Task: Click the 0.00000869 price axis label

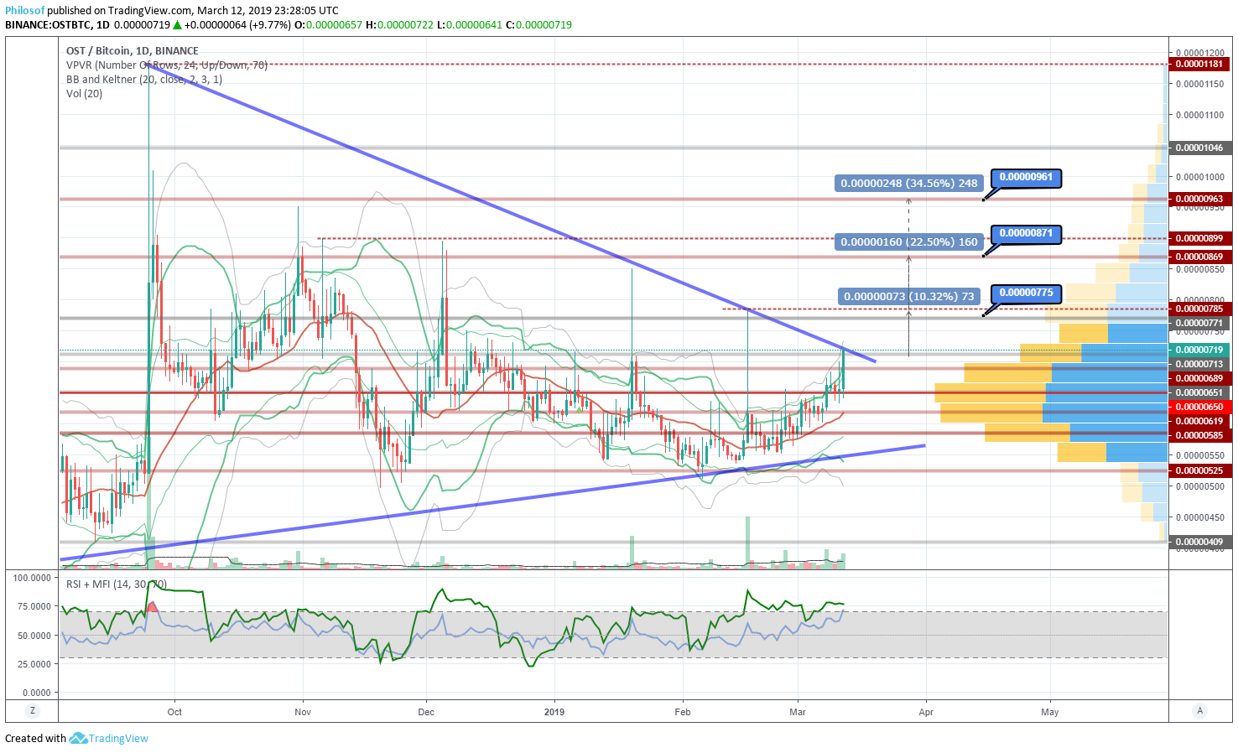Action: click(x=1199, y=257)
